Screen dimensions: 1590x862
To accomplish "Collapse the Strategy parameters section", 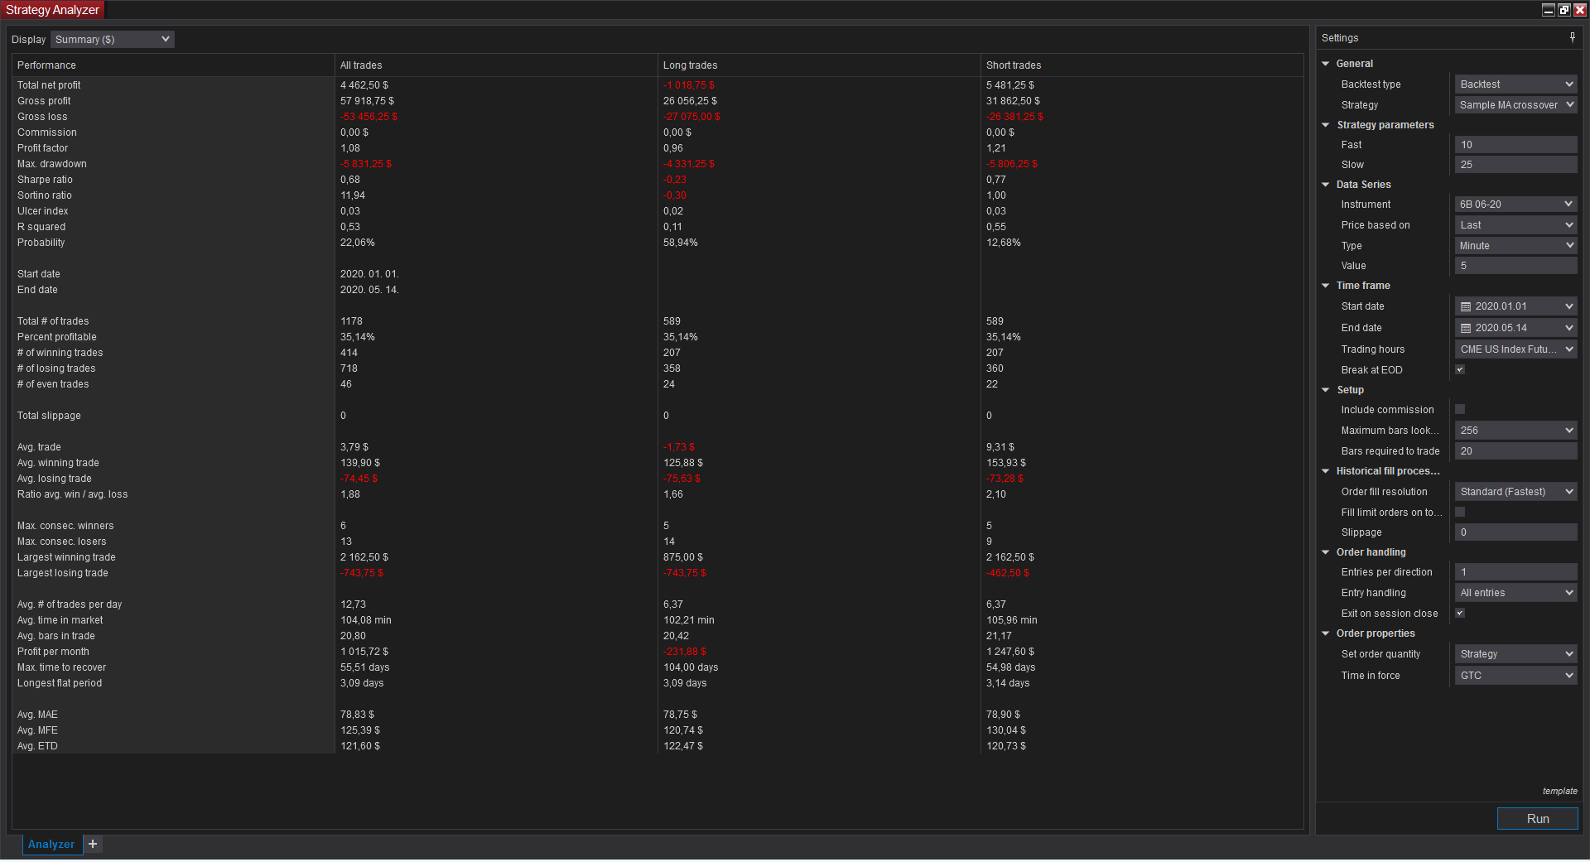I will (1326, 125).
